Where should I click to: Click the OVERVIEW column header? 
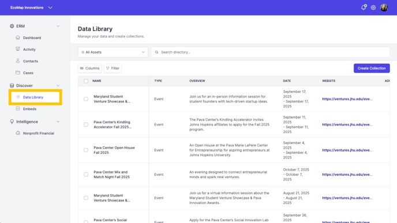(197, 81)
